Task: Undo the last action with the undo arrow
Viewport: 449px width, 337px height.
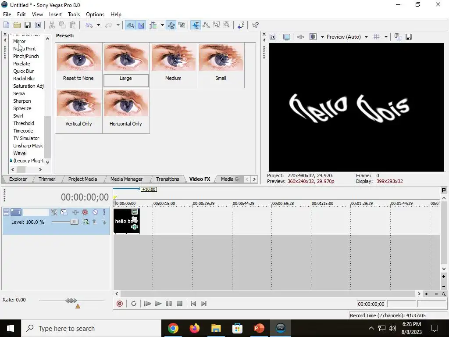Action: [x=89, y=25]
